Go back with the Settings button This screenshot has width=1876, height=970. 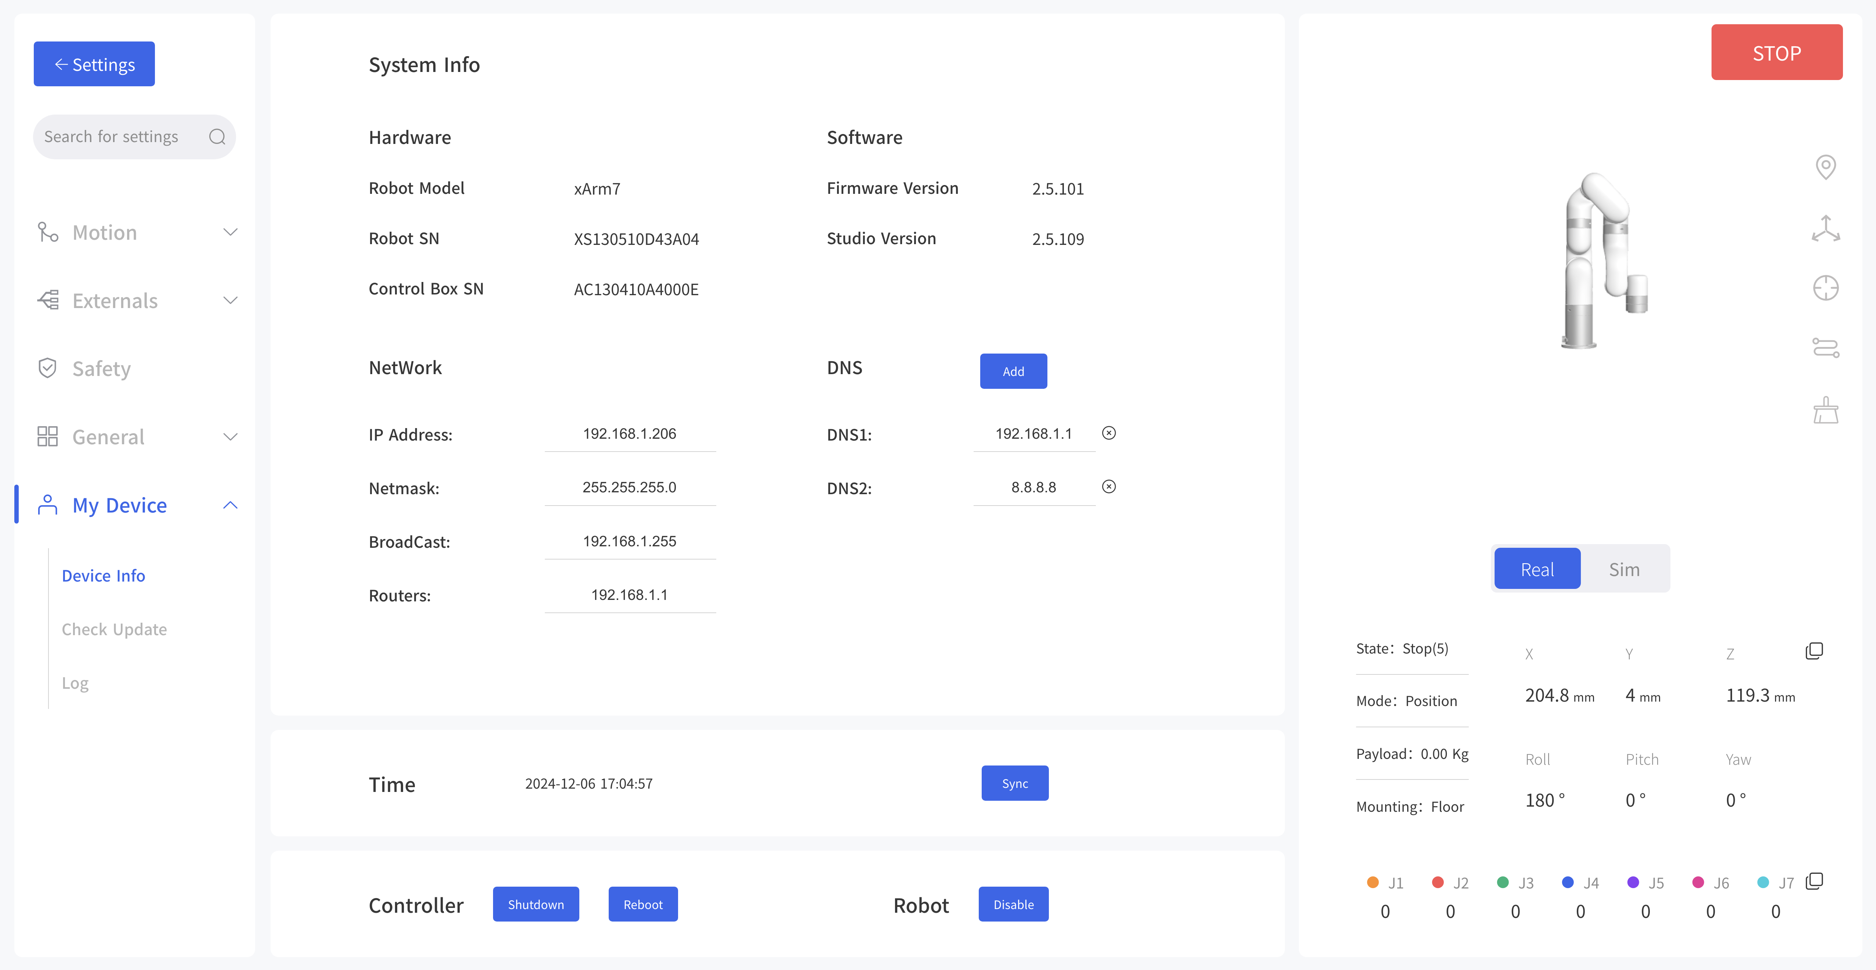[x=94, y=64]
